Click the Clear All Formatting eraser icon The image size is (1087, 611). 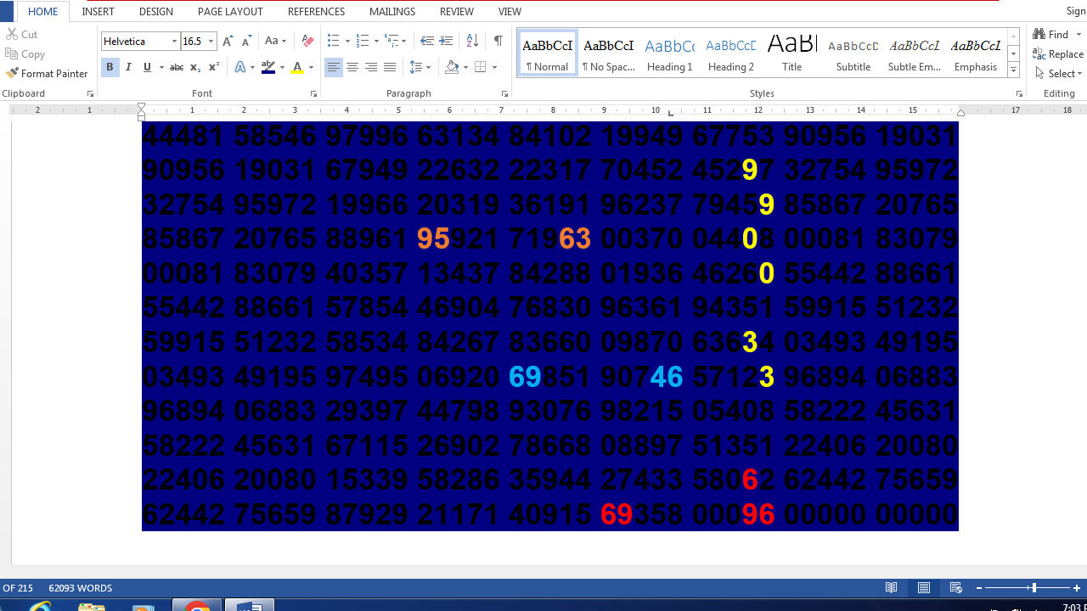click(x=307, y=41)
